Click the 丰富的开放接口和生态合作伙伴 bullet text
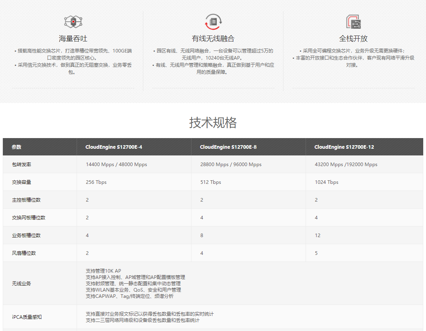 click(353, 62)
